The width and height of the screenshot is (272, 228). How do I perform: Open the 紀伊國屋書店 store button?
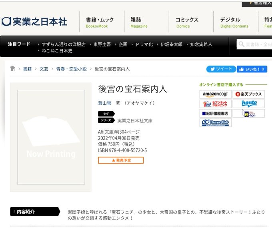pyautogui.click(x=215, y=113)
